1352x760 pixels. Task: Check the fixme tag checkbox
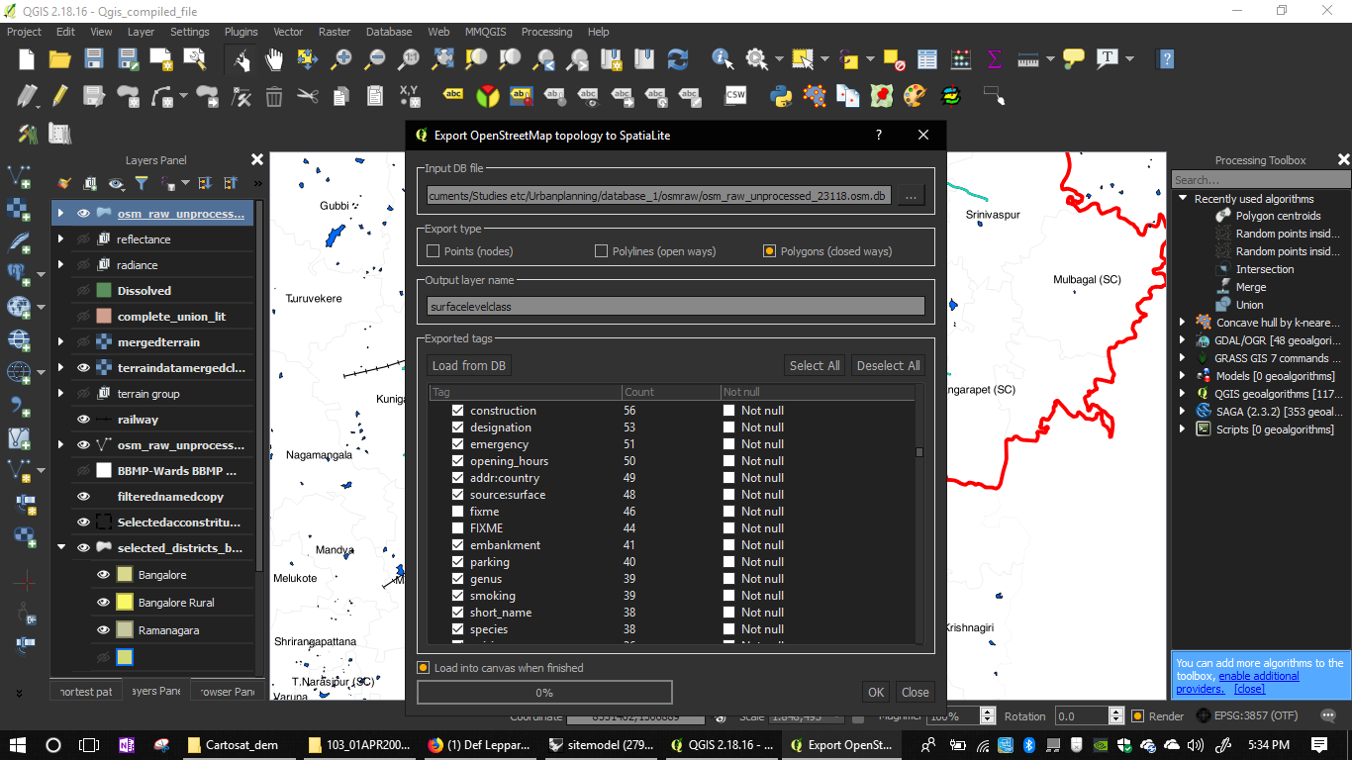tap(457, 512)
